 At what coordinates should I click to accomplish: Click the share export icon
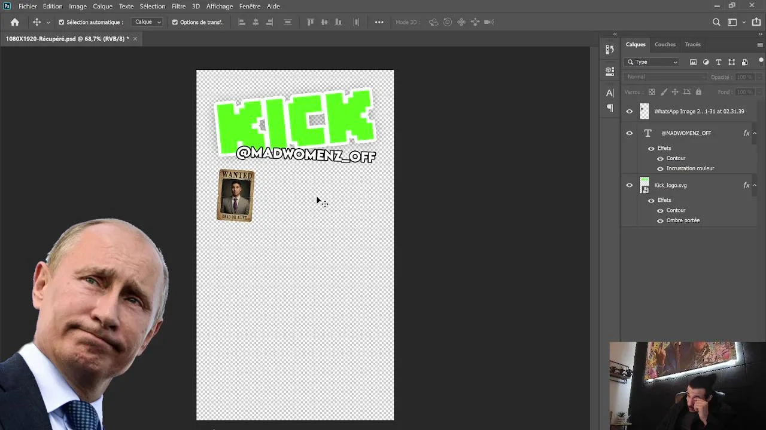click(756, 22)
